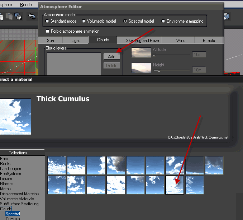Click the Height preview thumbnail

pyautogui.click(x=141, y=68)
